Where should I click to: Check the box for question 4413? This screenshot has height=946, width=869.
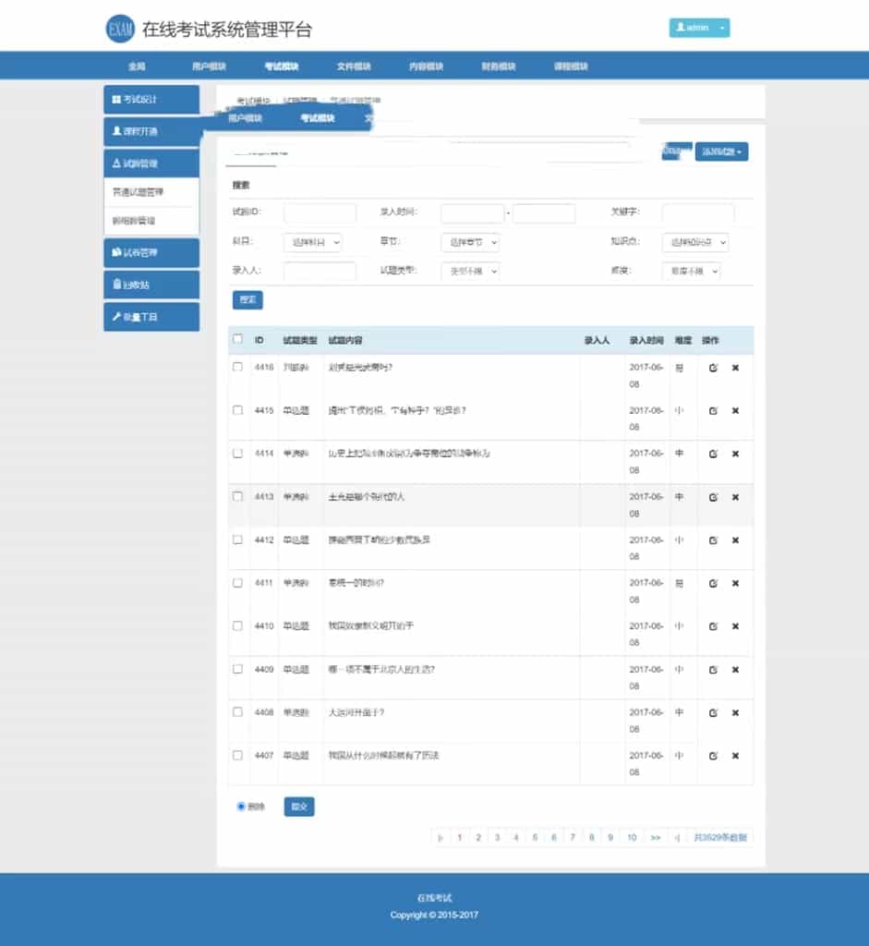pyautogui.click(x=237, y=496)
